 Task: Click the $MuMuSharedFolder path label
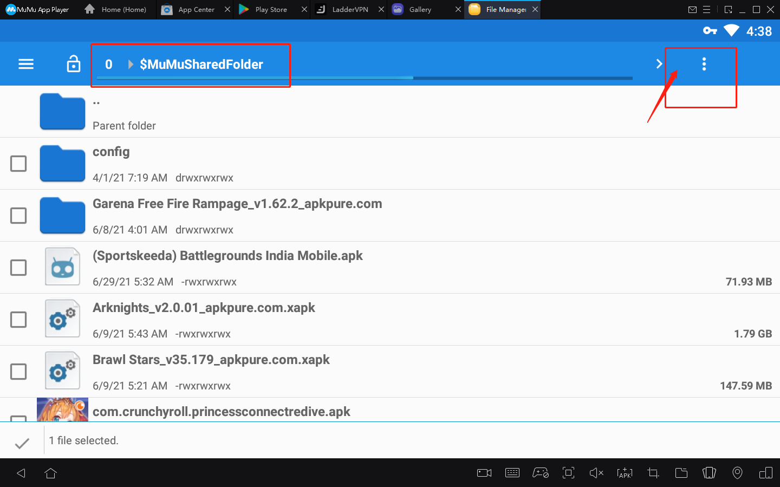tap(201, 64)
